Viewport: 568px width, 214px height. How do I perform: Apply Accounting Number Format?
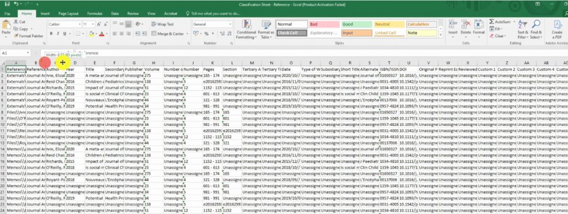point(196,34)
